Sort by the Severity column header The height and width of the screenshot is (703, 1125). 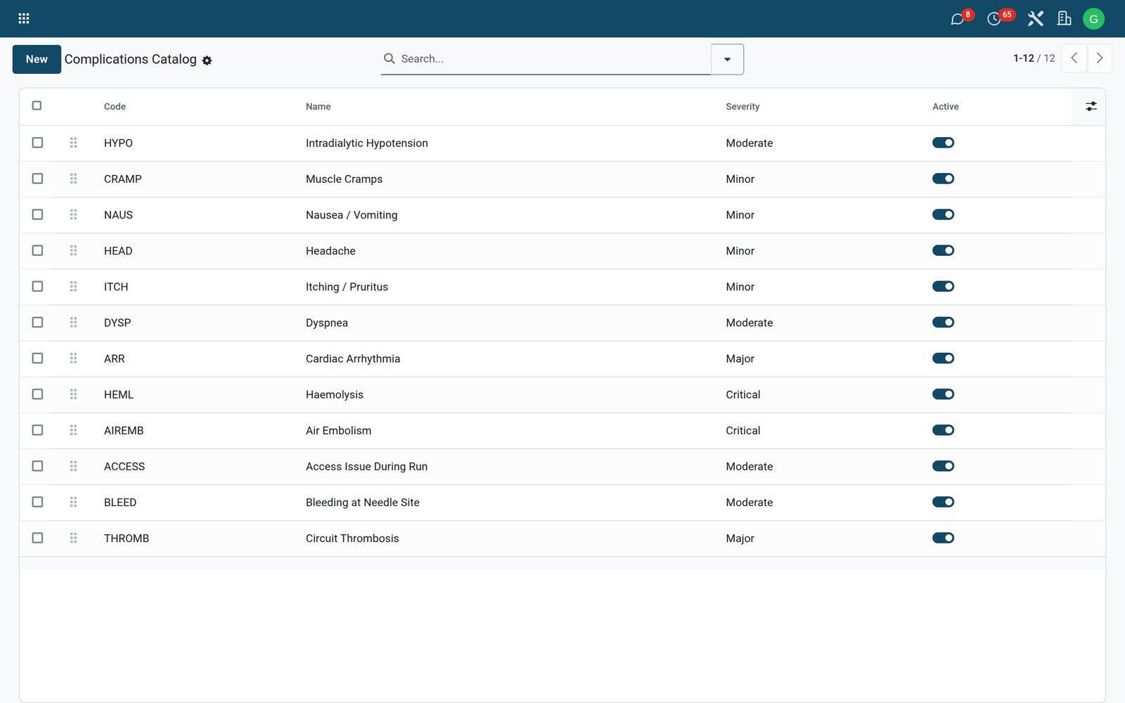(742, 107)
